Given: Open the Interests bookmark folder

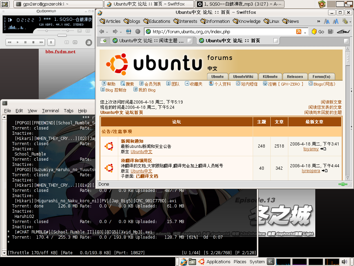Looking at the screenshot, I should click(x=185, y=21).
